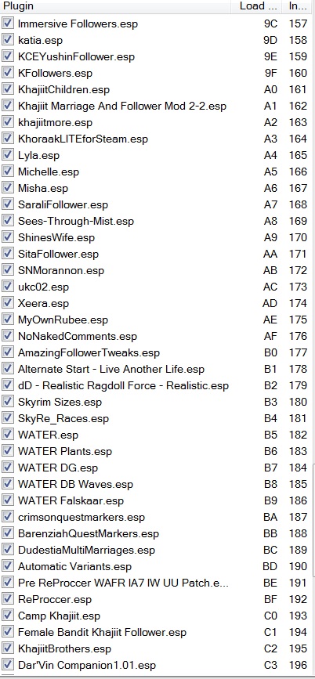Disable the KhajiitChildren.esp plugin checkbox
The image size is (315, 679).
pos(8,88)
